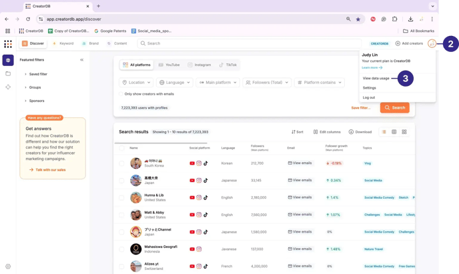Switch to the Brand tab

click(x=91, y=43)
